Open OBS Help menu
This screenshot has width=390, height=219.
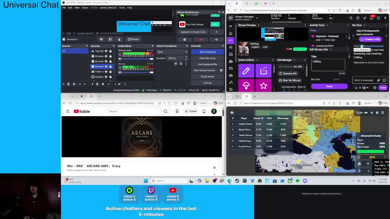pyautogui.click(x=129, y=8)
